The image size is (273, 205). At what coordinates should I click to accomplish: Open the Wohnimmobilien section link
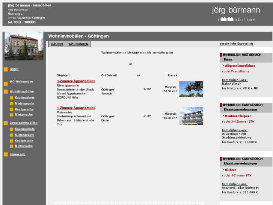click(x=22, y=91)
